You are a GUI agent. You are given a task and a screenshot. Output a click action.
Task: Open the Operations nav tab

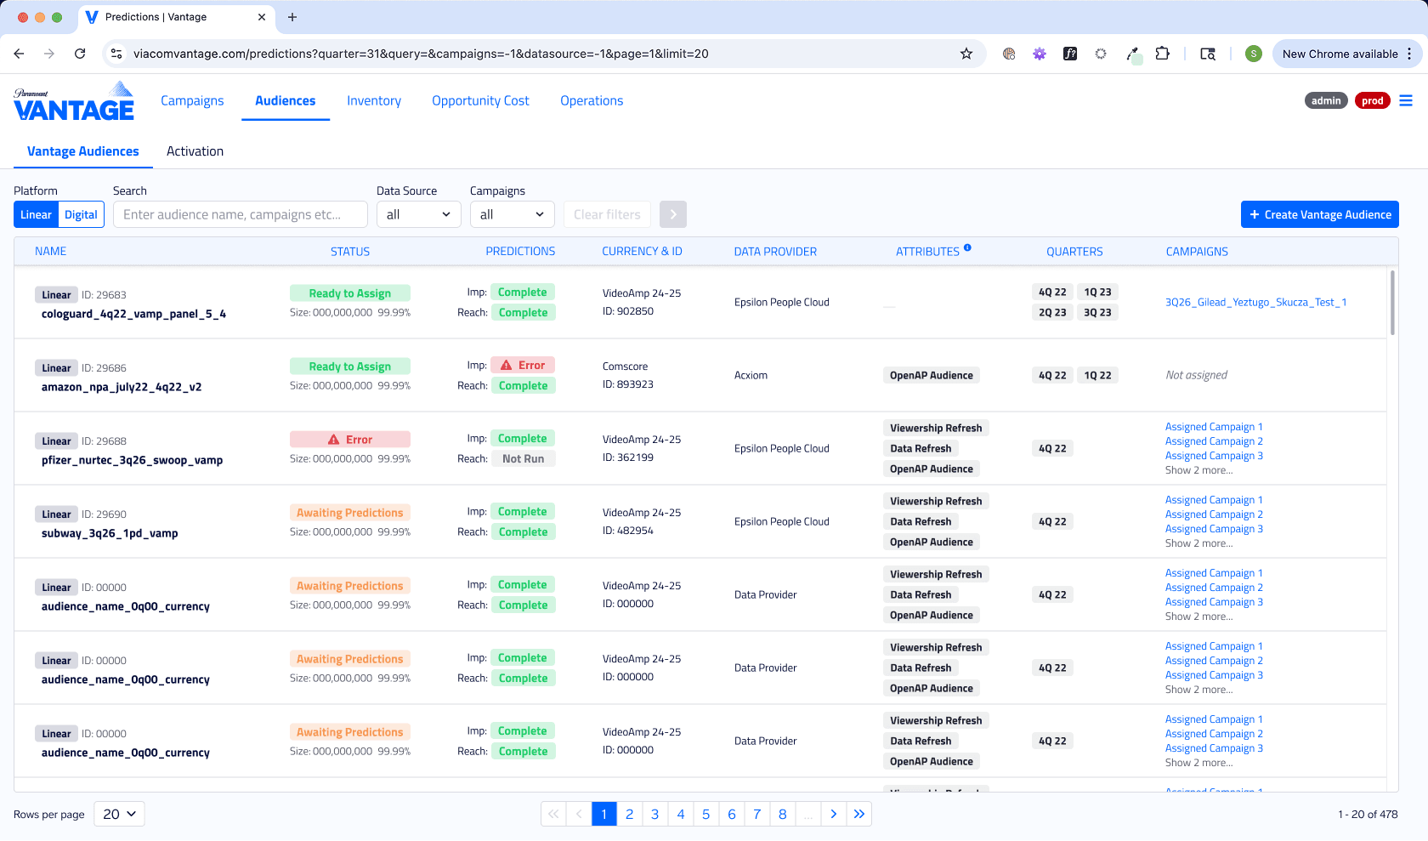(592, 100)
